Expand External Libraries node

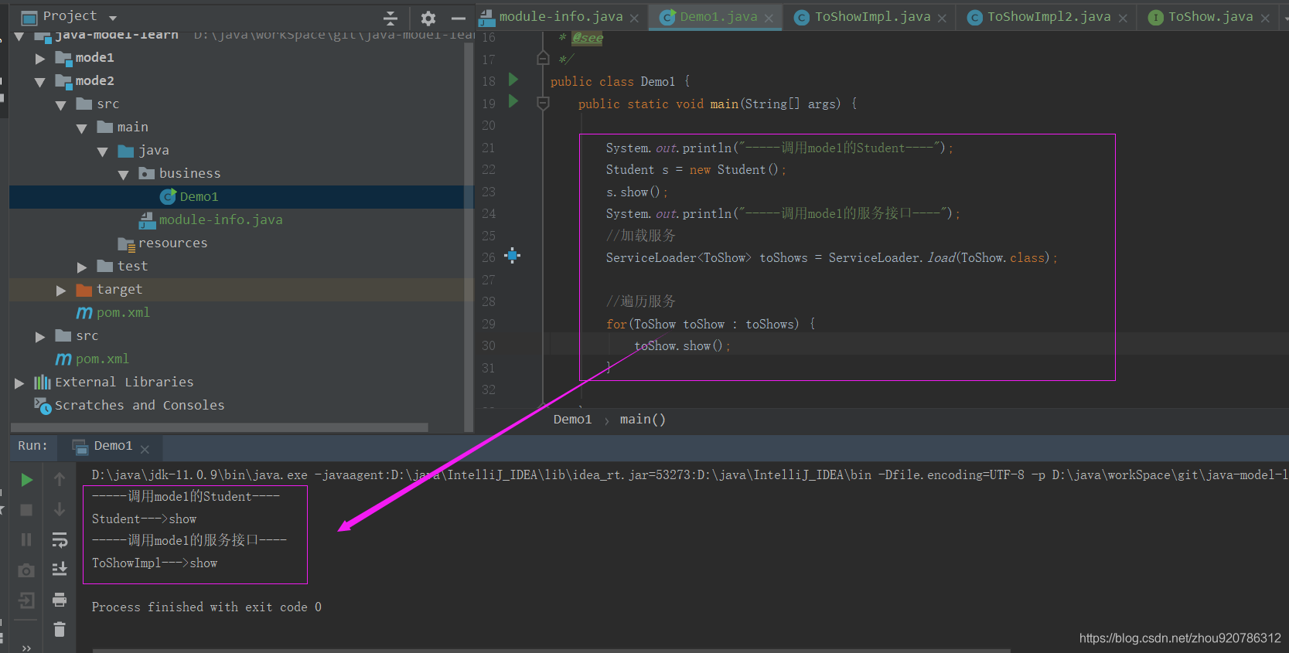19,383
